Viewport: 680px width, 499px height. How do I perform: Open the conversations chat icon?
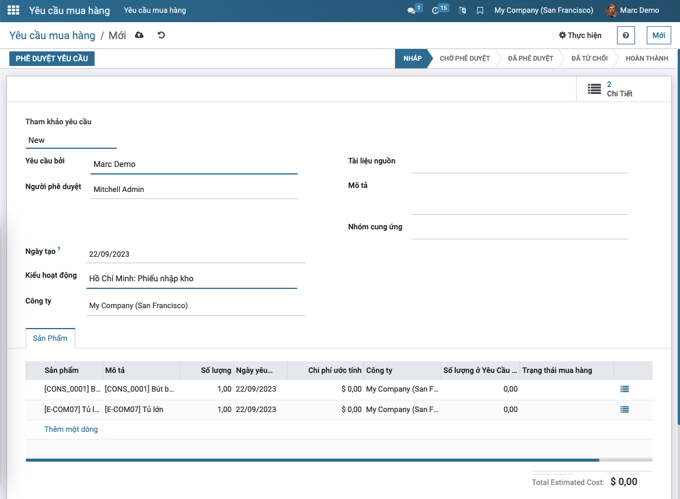[x=411, y=11]
